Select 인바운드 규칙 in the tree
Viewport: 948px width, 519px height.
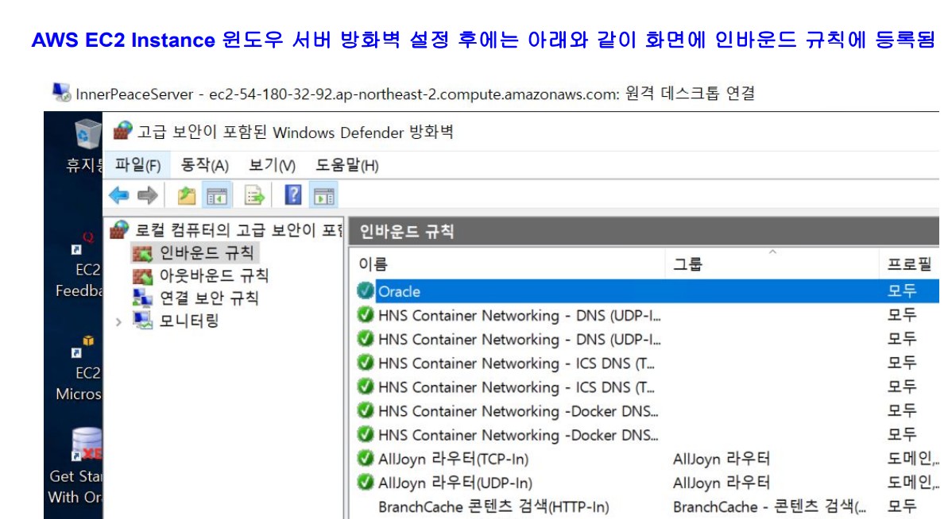pos(206,253)
